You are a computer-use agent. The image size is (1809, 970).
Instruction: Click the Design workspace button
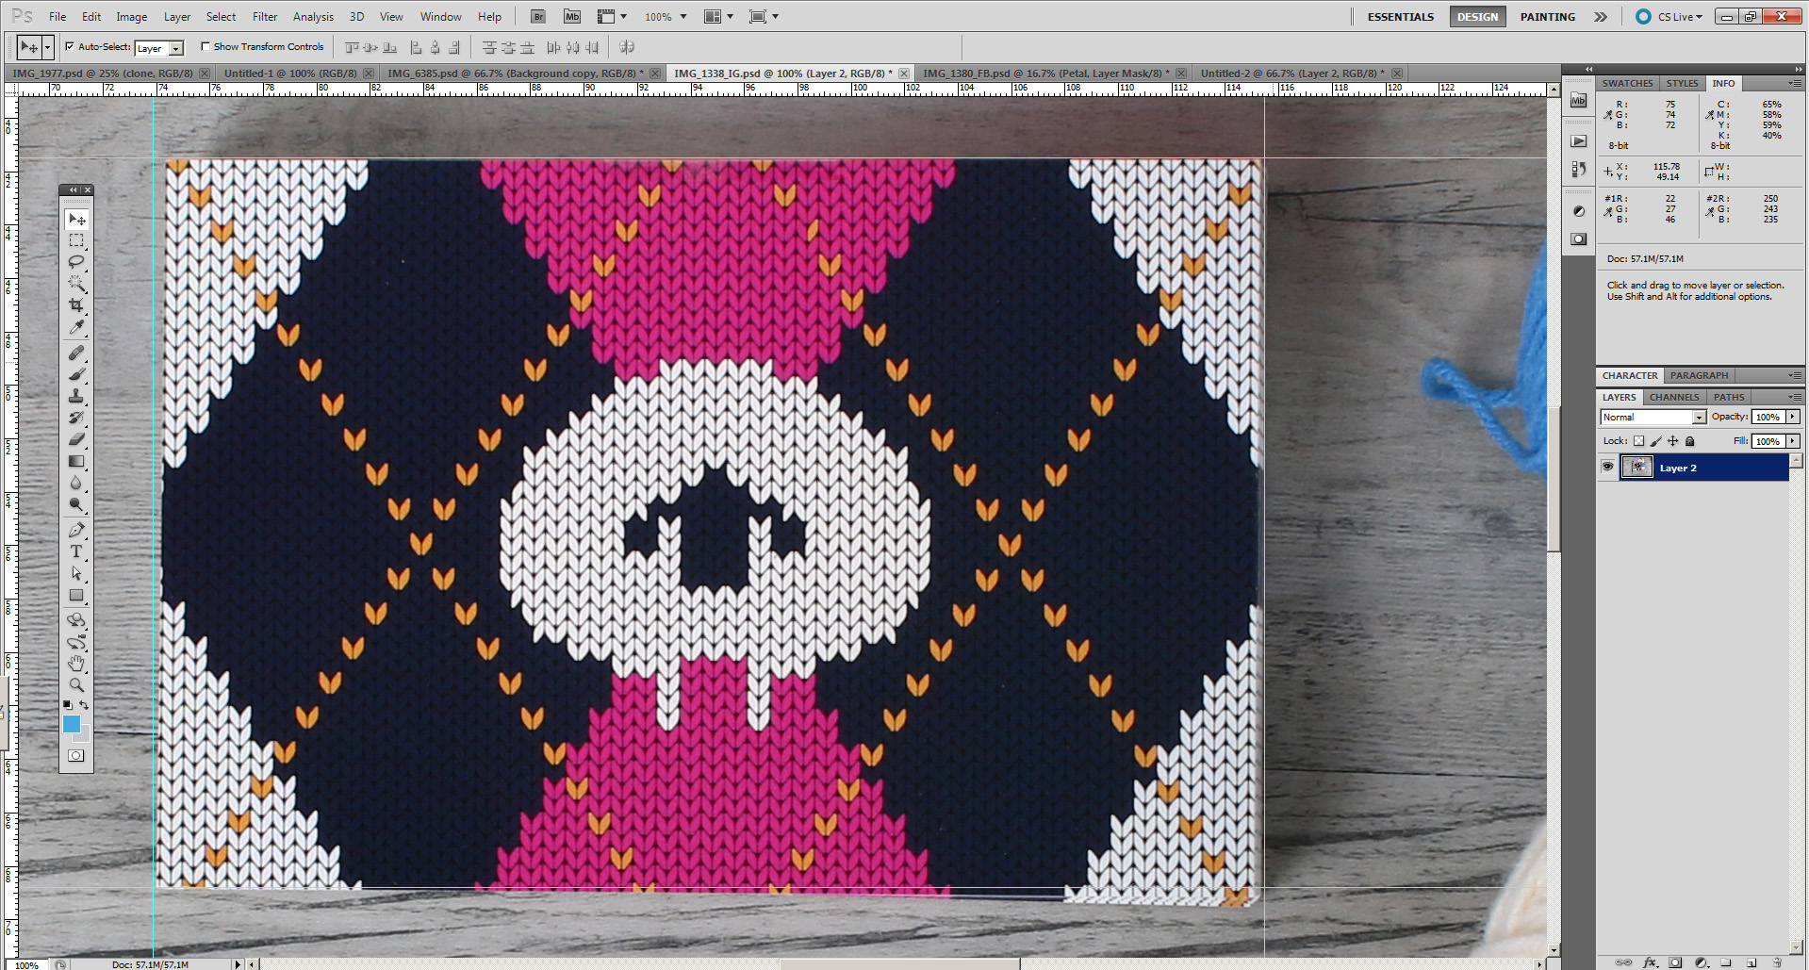[x=1477, y=17]
